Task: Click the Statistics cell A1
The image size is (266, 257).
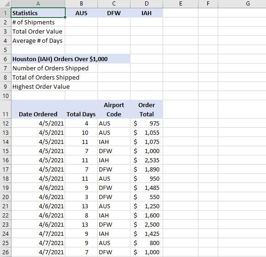Action: [38, 13]
